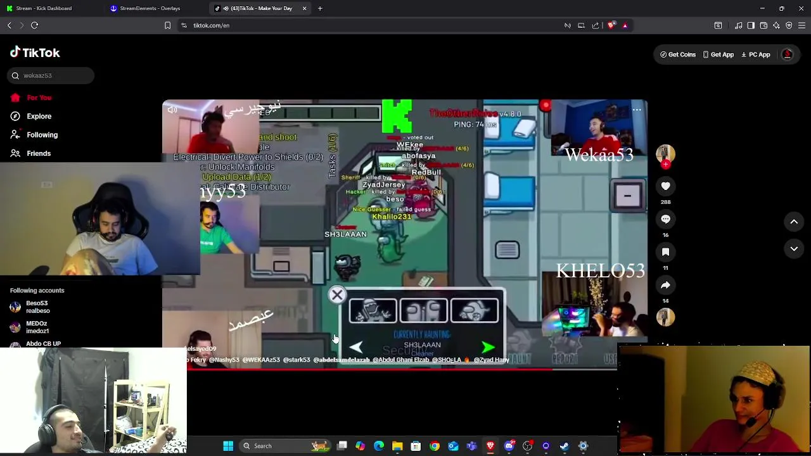Open the video more options menu
The height and width of the screenshot is (456, 811).
pyautogui.click(x=637, y=110)
